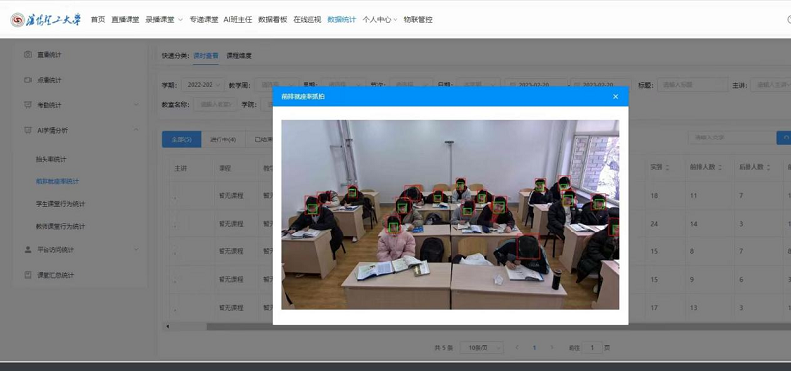This screenshot has width=791, height=371.
Task: Open the 课堂汇总统计 sidebar icon
Action: (28, 275)
